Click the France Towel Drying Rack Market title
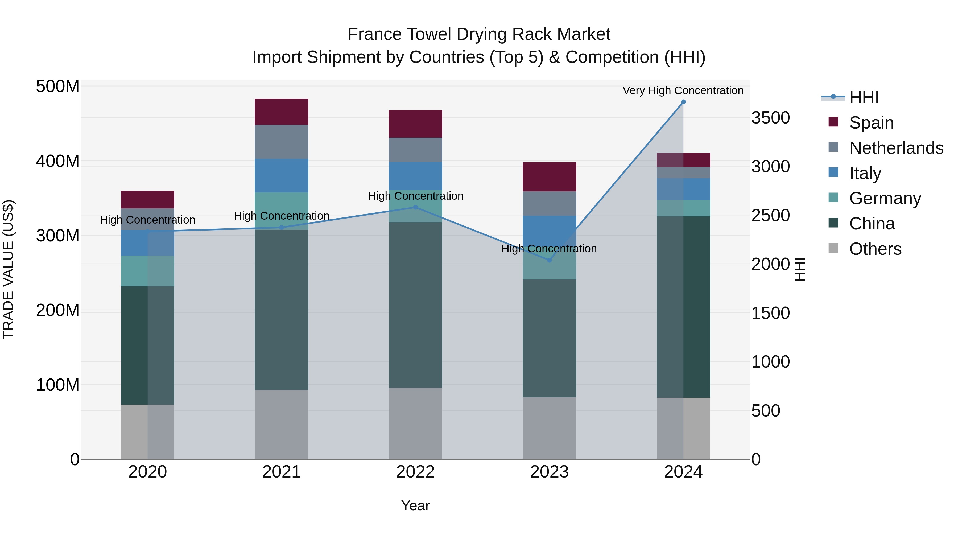The height and width of the screenshot is (539, 958). tap(479, 34)
